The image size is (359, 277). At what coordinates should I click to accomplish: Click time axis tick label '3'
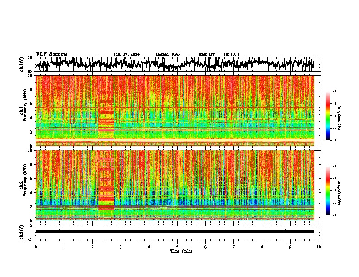[121, 247]
